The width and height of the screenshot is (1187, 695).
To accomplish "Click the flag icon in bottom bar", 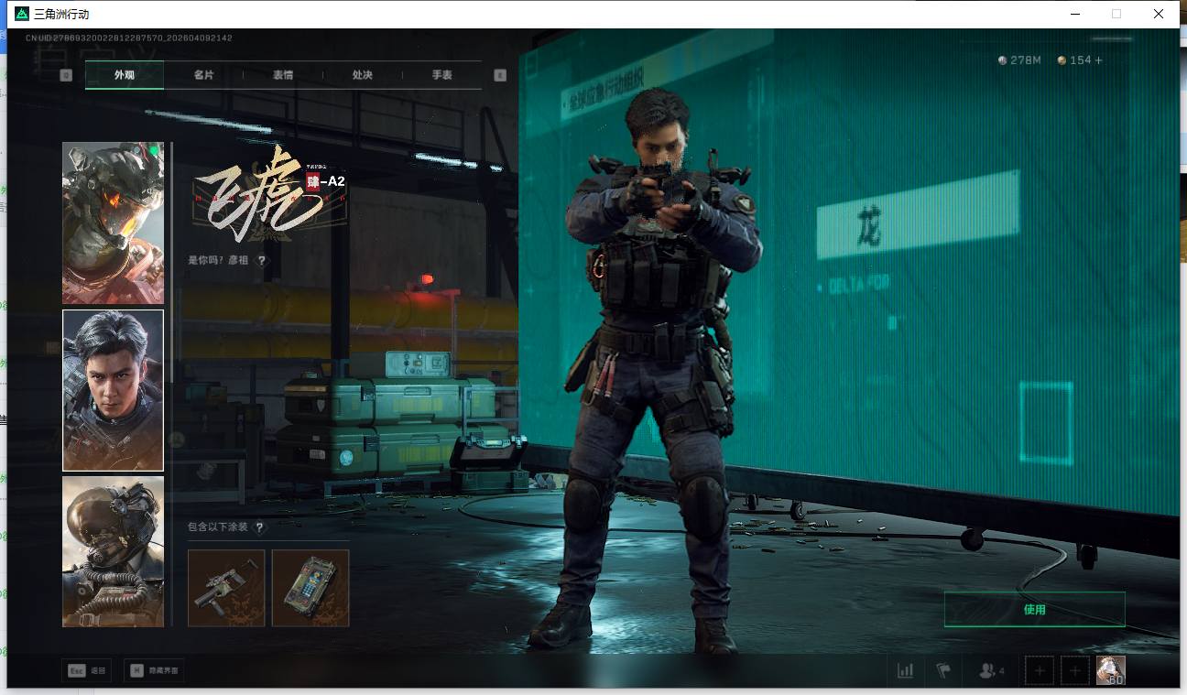I will 943,670.
